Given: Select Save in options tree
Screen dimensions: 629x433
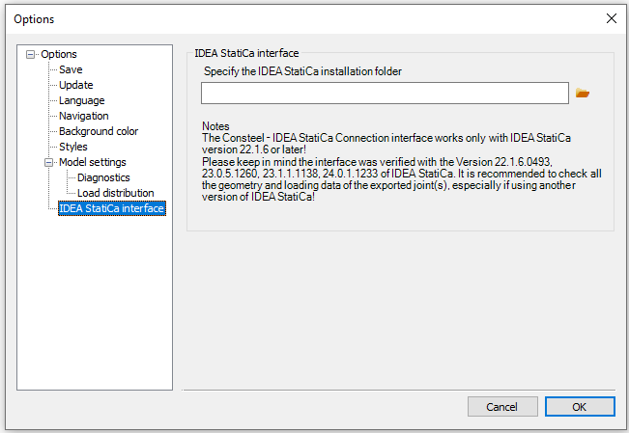Looking at the screenshot, I should coord(71,69).
